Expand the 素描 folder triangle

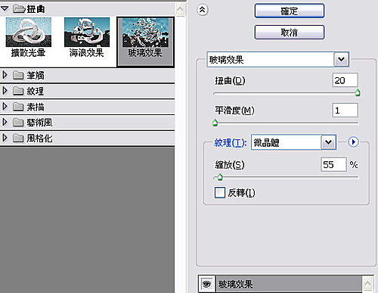click(5, 107)
